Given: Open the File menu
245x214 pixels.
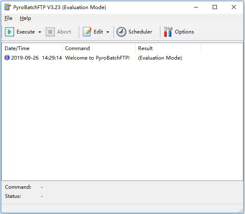Looking at the screenshot, I should click(8, 18).
